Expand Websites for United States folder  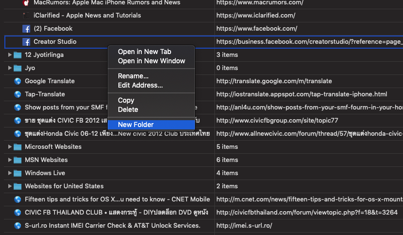pyautogui.click(x=10, y=186)
